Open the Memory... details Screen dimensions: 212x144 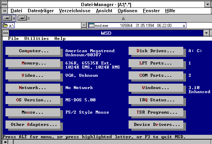point(33,63)
